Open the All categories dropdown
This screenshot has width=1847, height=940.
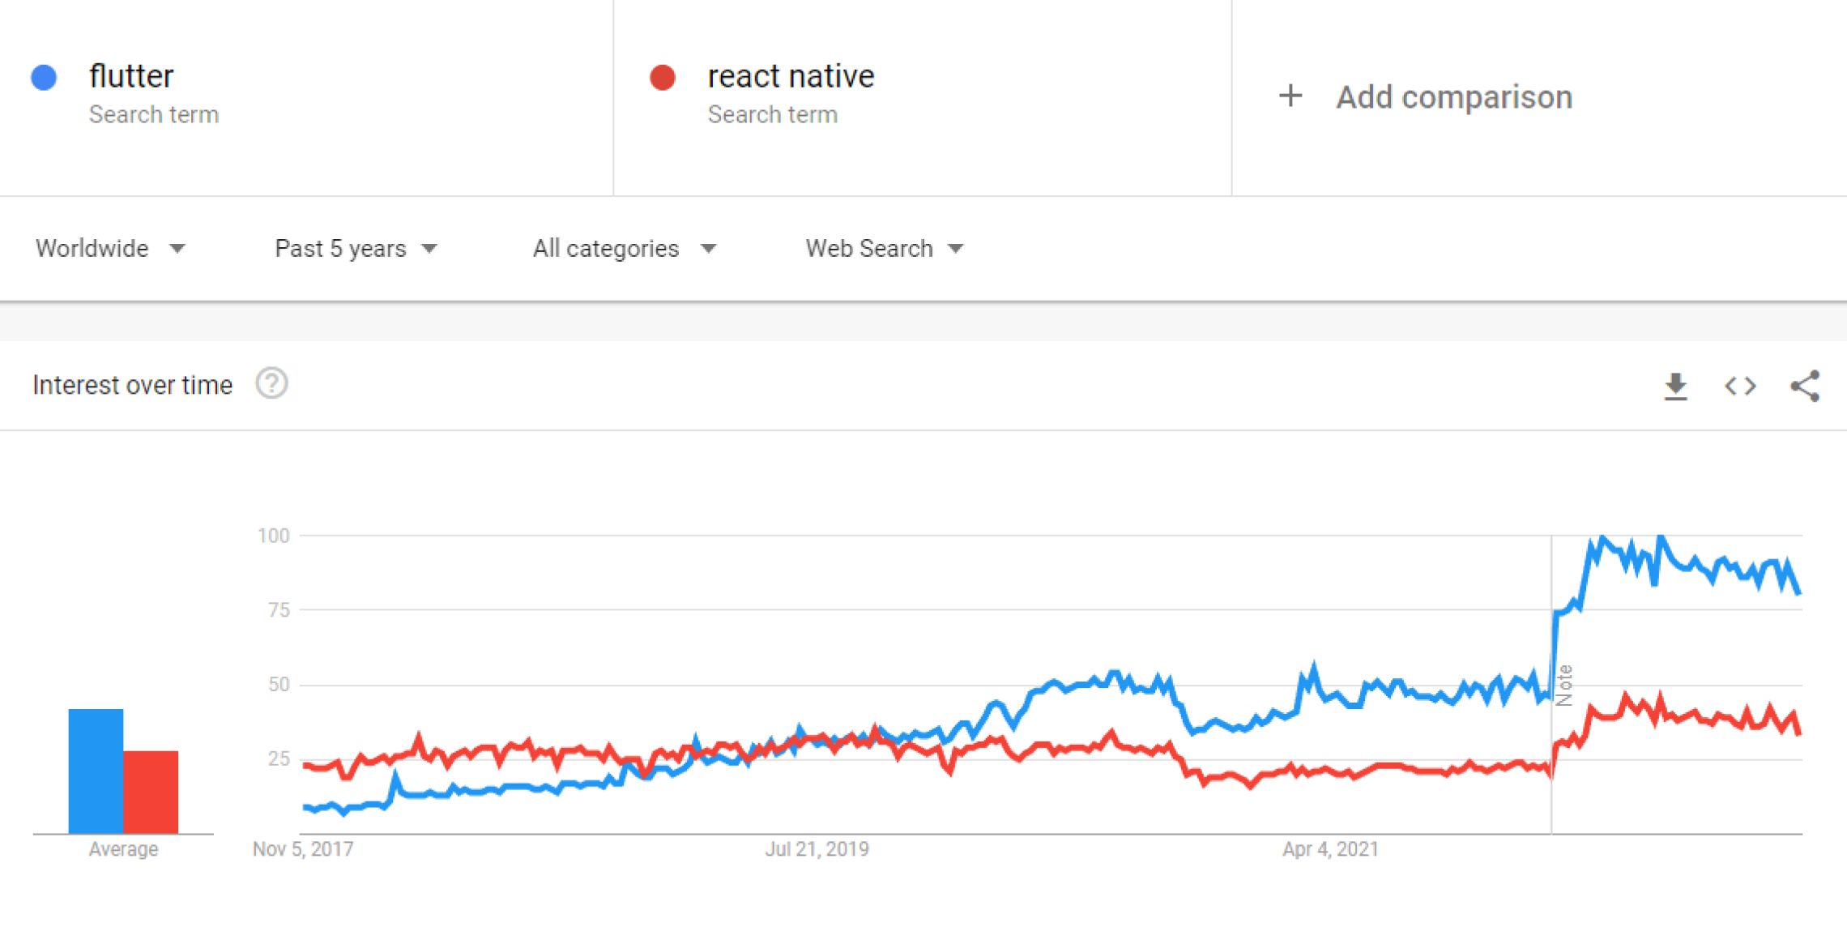(x=624, y=249)
